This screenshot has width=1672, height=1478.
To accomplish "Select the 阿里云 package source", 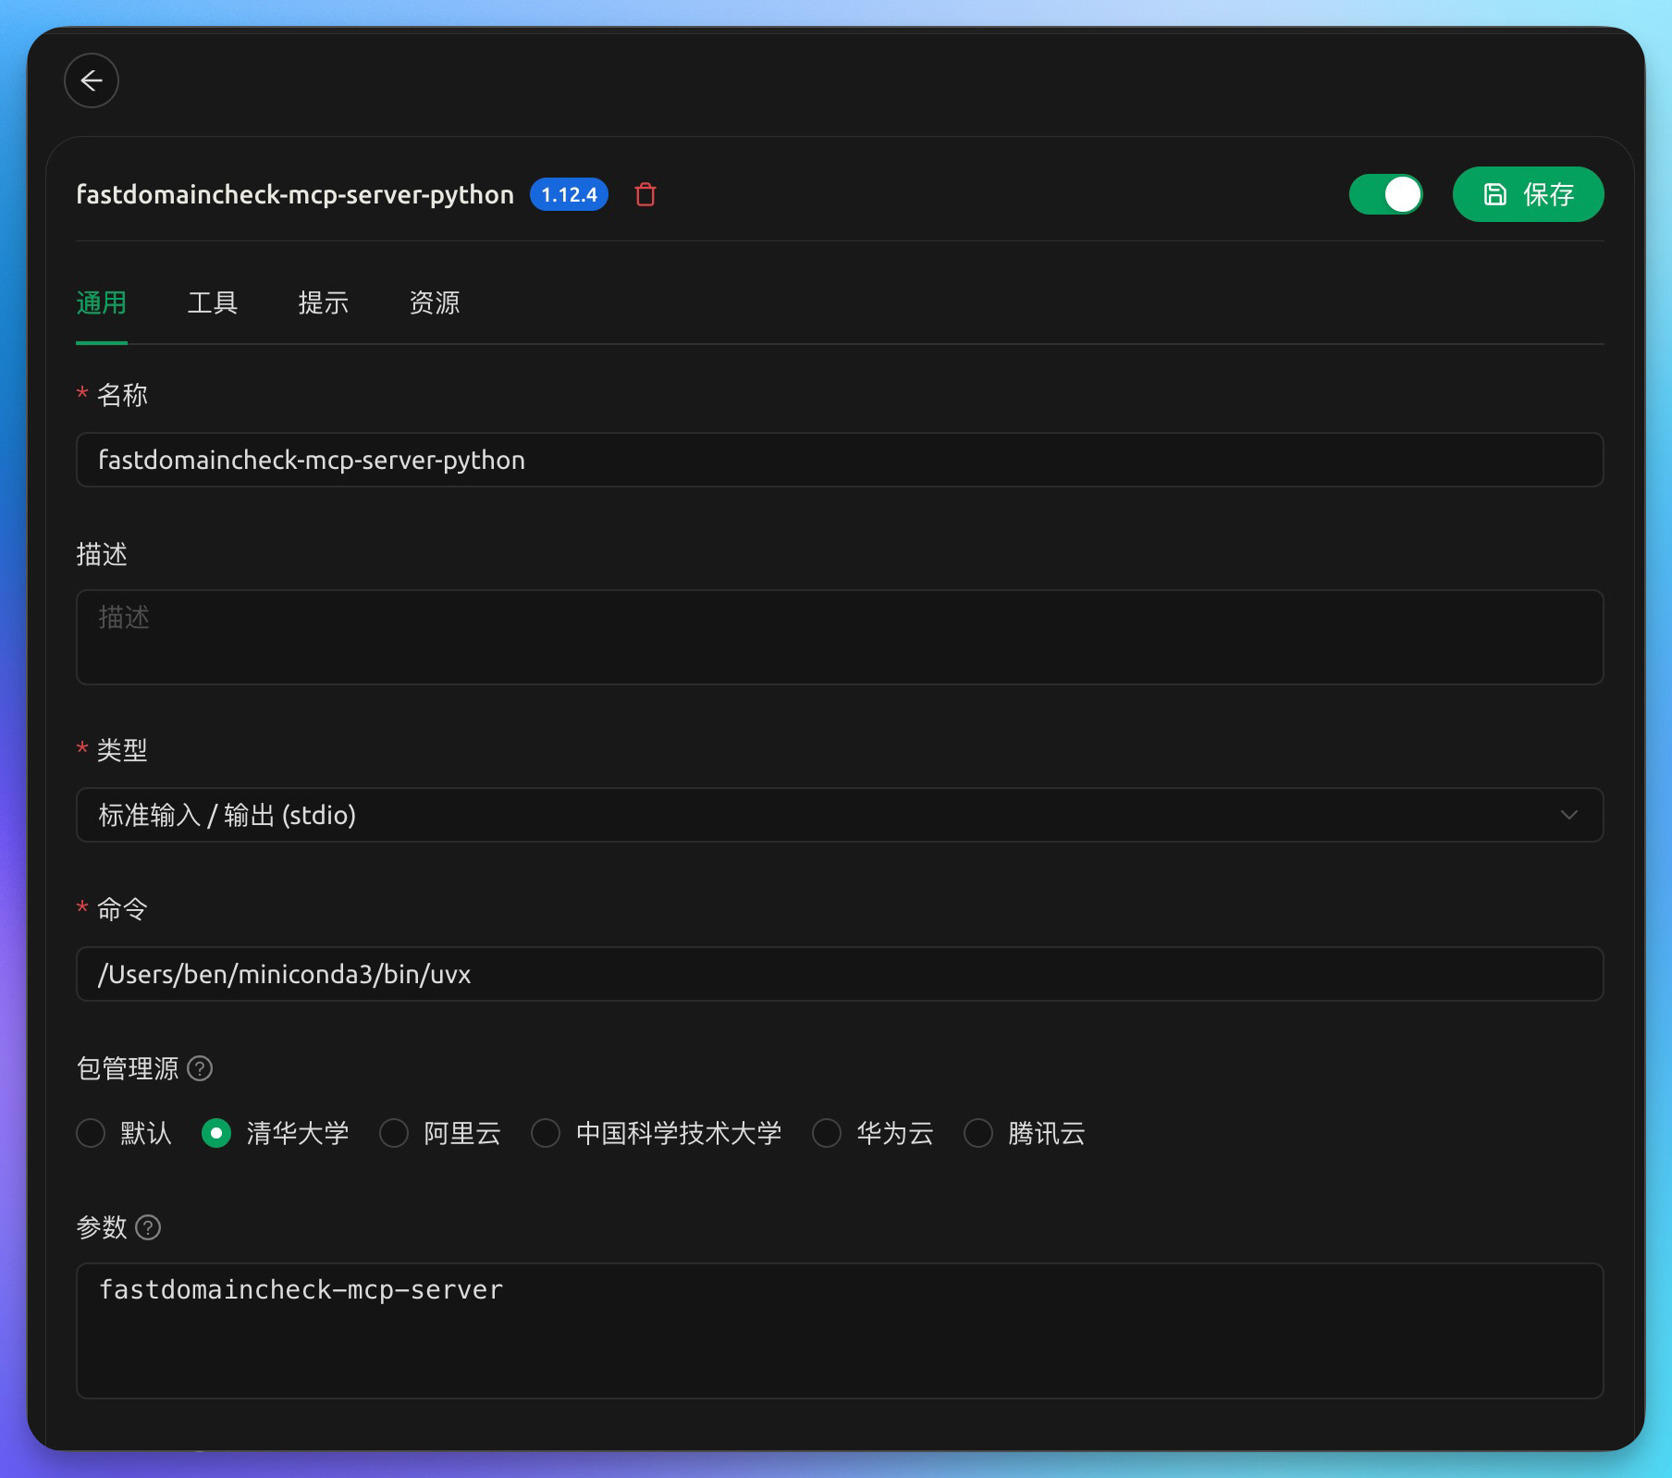I will 393,1133.
